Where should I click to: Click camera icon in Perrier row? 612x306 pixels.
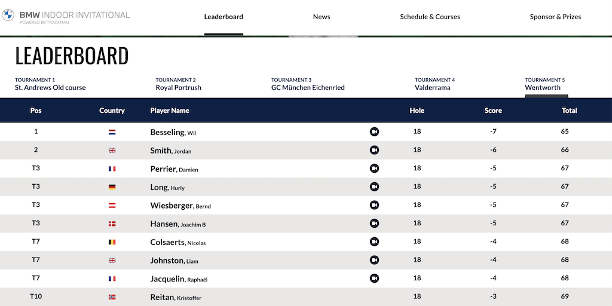pyautogui.click(x=375, y=169)
